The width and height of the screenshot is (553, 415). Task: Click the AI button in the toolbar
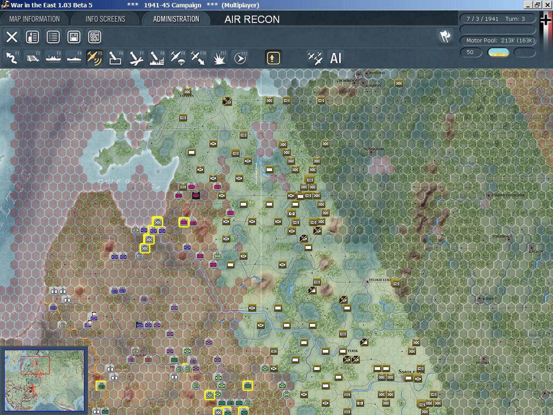(x=336, y=58)
